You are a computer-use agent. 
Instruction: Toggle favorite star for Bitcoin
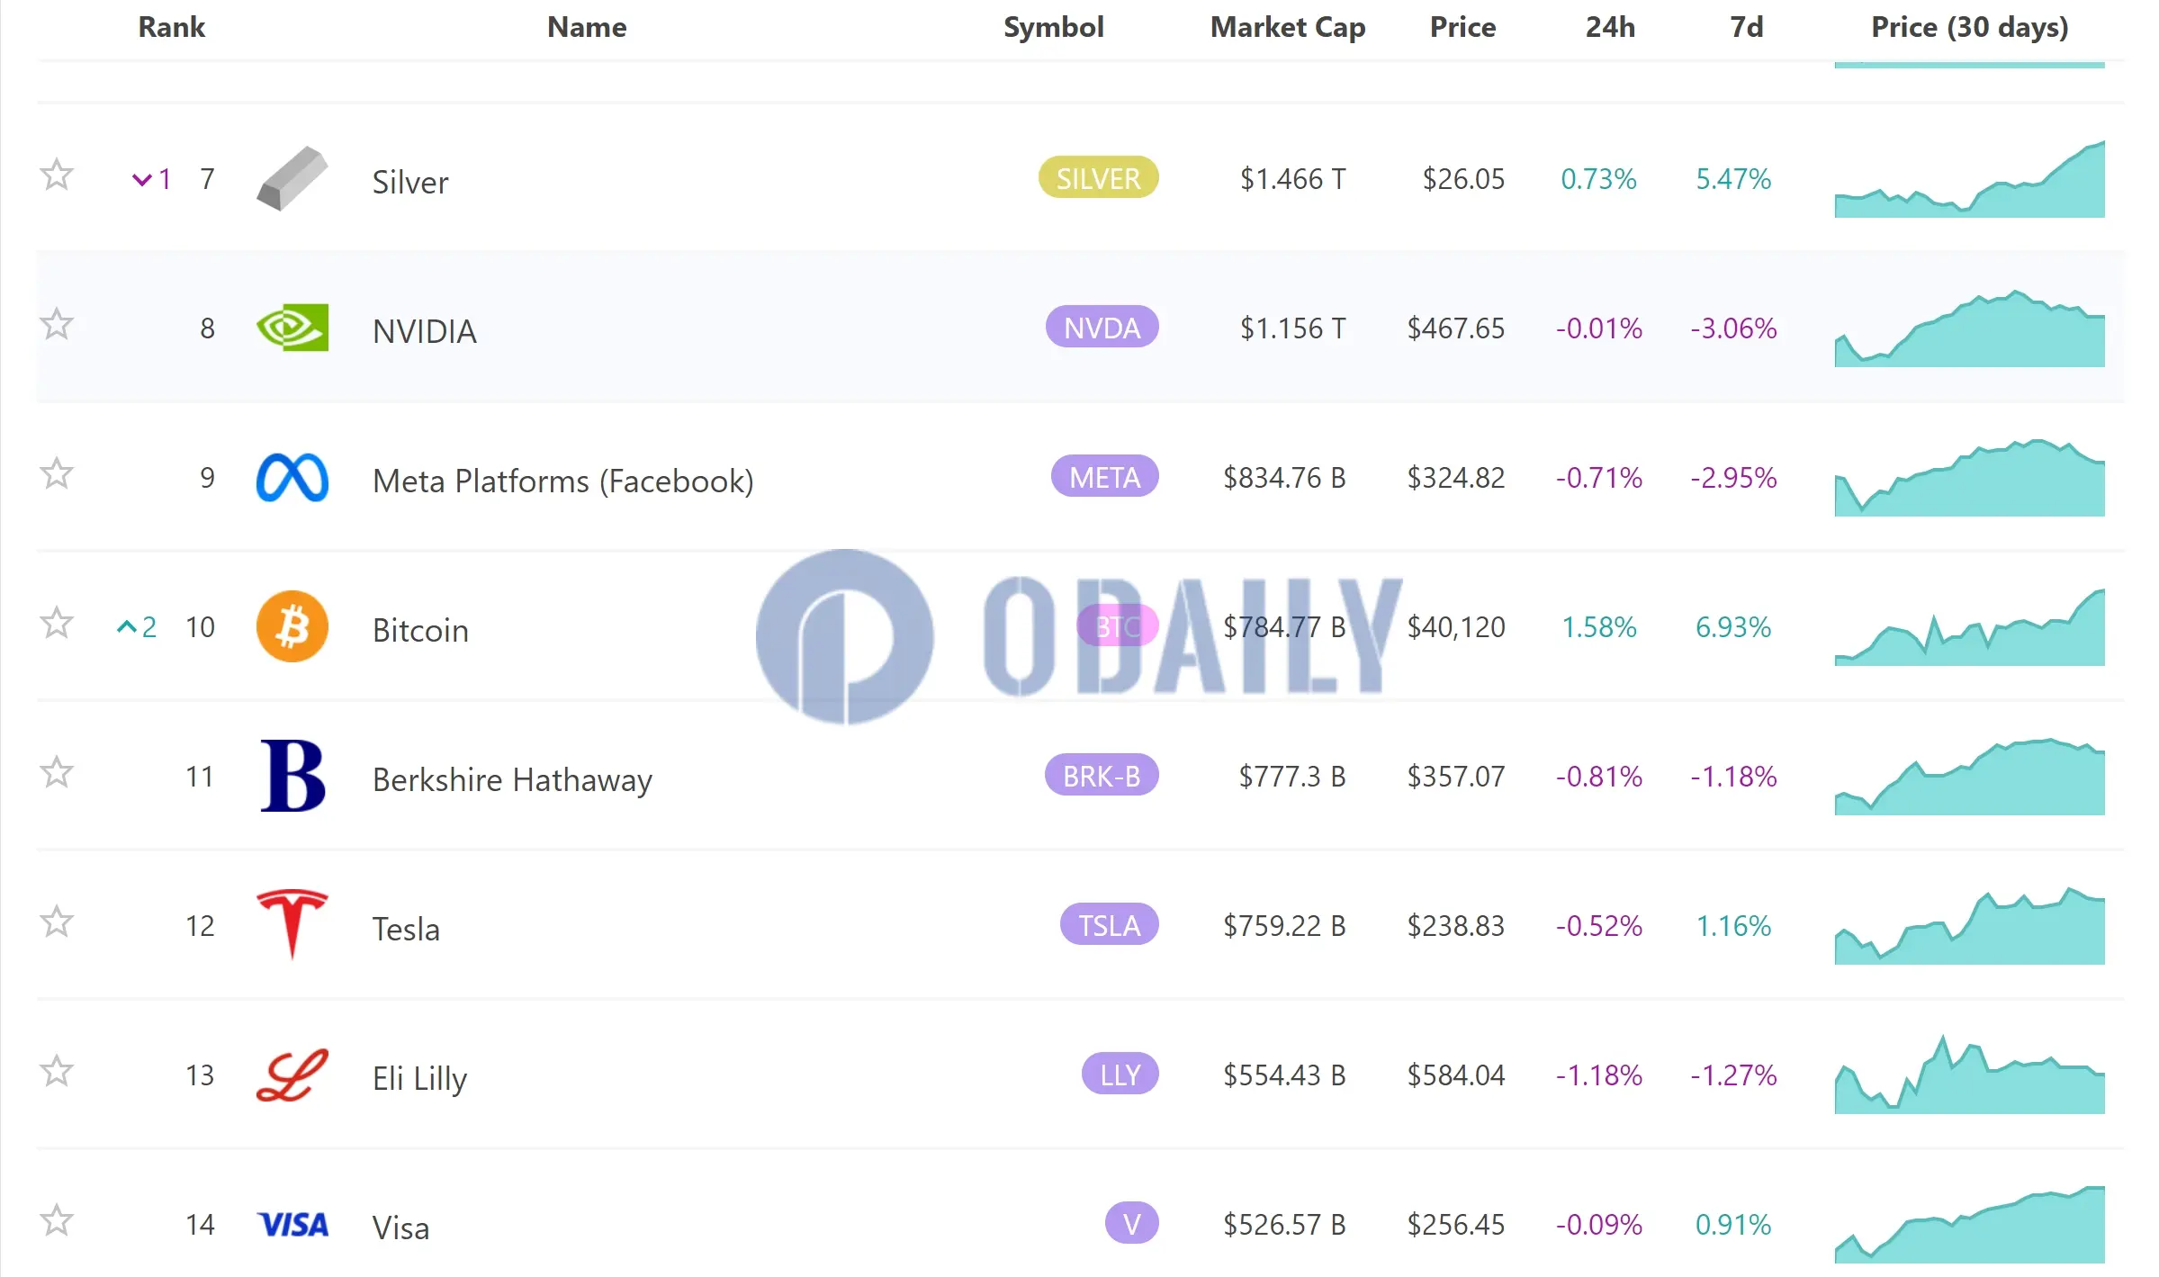pos(57,623)
